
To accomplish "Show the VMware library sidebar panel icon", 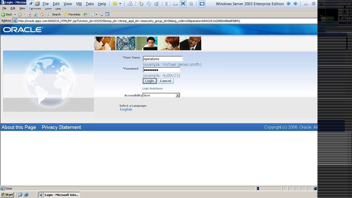I will 168,4.
